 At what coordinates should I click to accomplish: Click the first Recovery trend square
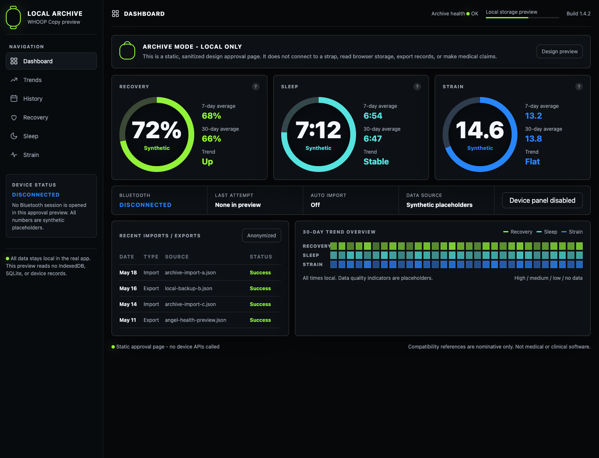(x=334, y=246)
